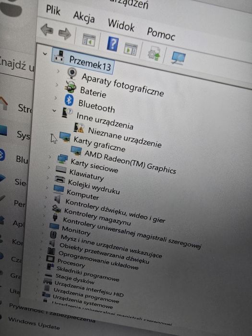The image size is (252, 336).
Task: Click the Inne urządzenia question mark icon
Action: click(67, 113)
